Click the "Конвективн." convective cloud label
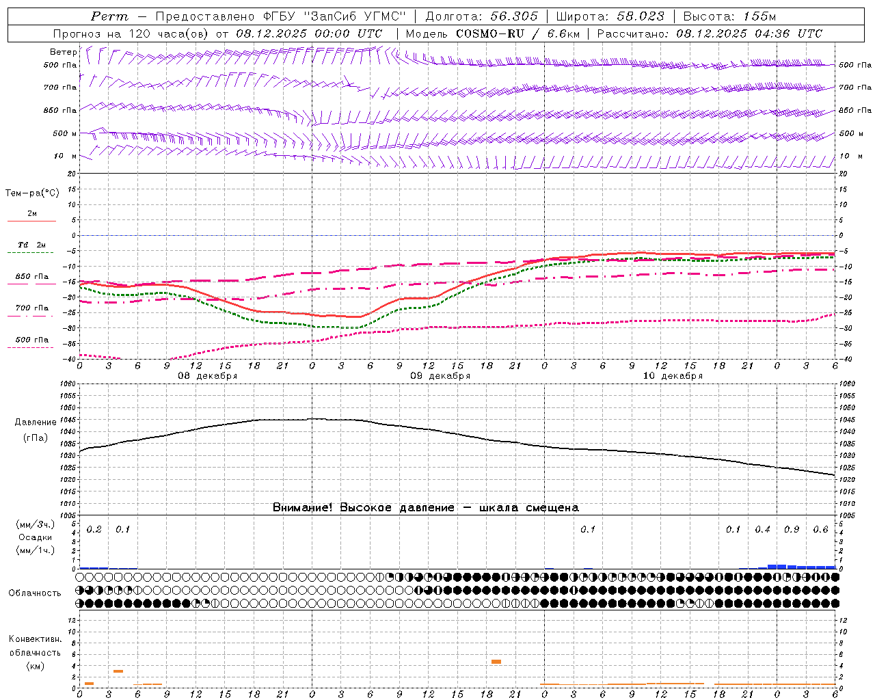 35,640
